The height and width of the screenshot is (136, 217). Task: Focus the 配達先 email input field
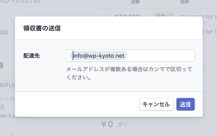pos(159,56)
